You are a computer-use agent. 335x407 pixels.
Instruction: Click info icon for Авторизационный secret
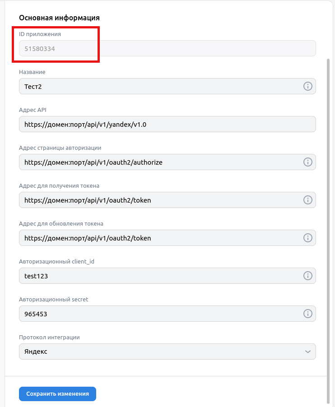click(x=308, y=314)
